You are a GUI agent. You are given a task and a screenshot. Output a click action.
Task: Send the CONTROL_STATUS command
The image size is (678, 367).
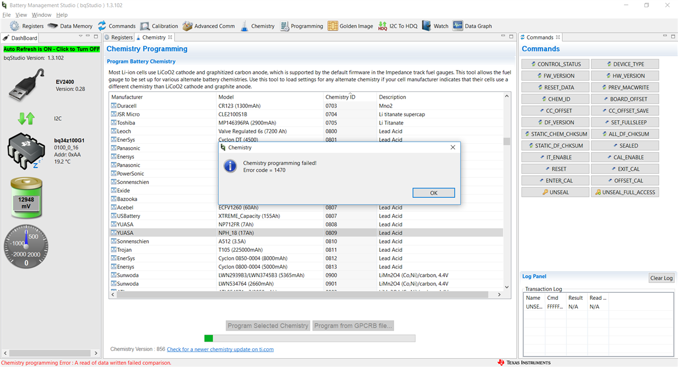click(x=555, y=64)
